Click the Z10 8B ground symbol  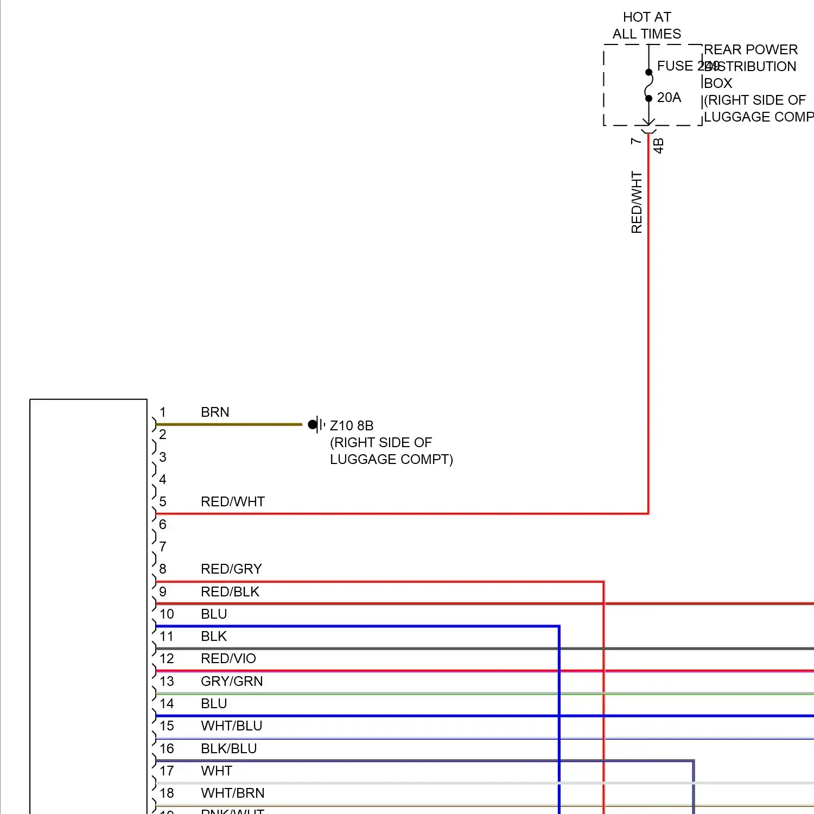316,424
